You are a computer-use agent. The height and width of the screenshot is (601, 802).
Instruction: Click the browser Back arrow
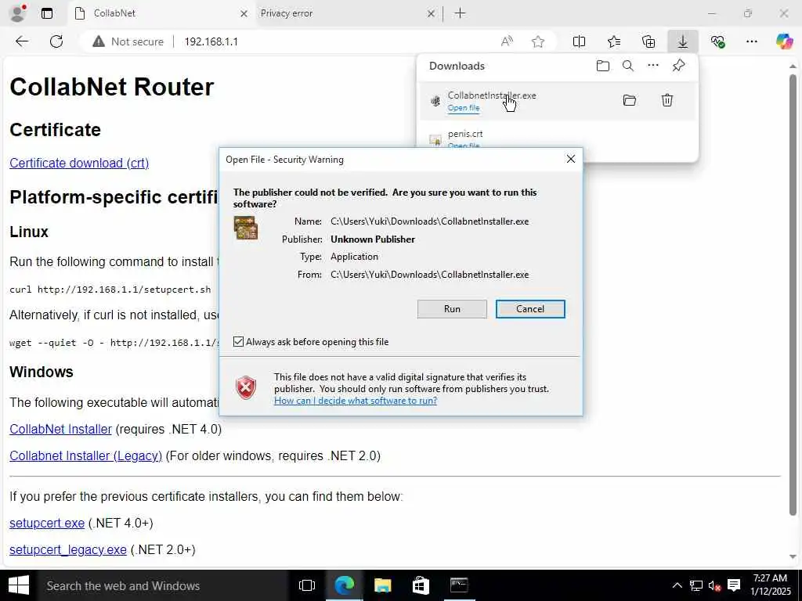(x=21, y=41)
